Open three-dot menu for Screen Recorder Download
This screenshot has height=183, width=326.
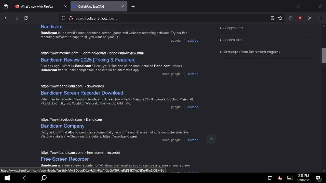(184, 107)
